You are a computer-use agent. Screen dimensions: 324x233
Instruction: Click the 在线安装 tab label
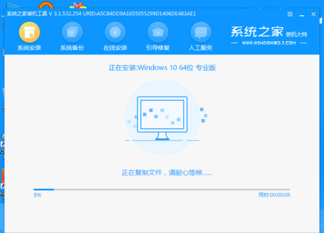click(x=115, y=48)
